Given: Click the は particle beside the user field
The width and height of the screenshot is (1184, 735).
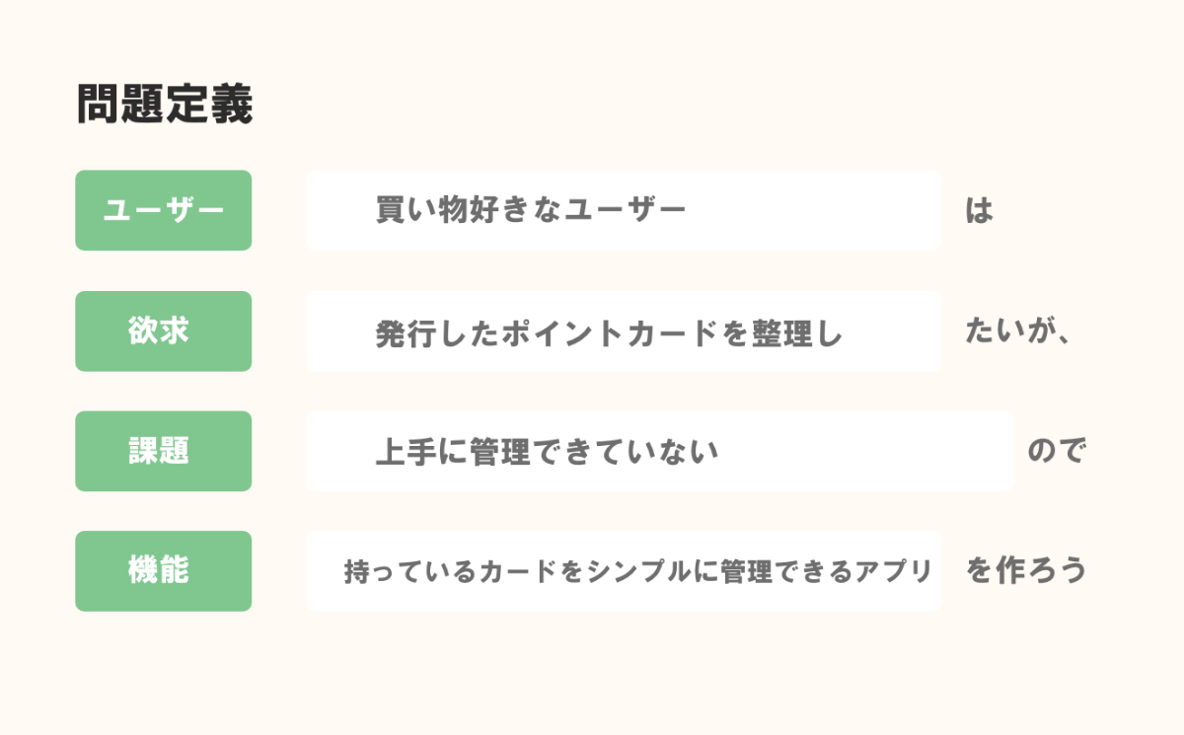Looking at the screenshot, I should [979, 211].
